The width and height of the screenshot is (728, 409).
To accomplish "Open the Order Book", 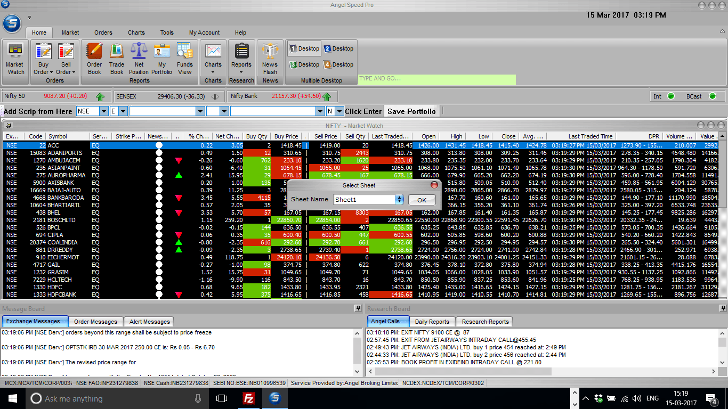I will click(94, 59).
